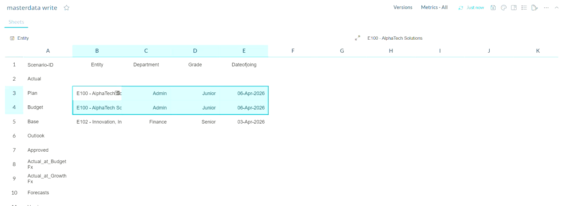The image size is (566, 206).
Task: Open the Metrics - All dropdown
Action: [434, 8]
